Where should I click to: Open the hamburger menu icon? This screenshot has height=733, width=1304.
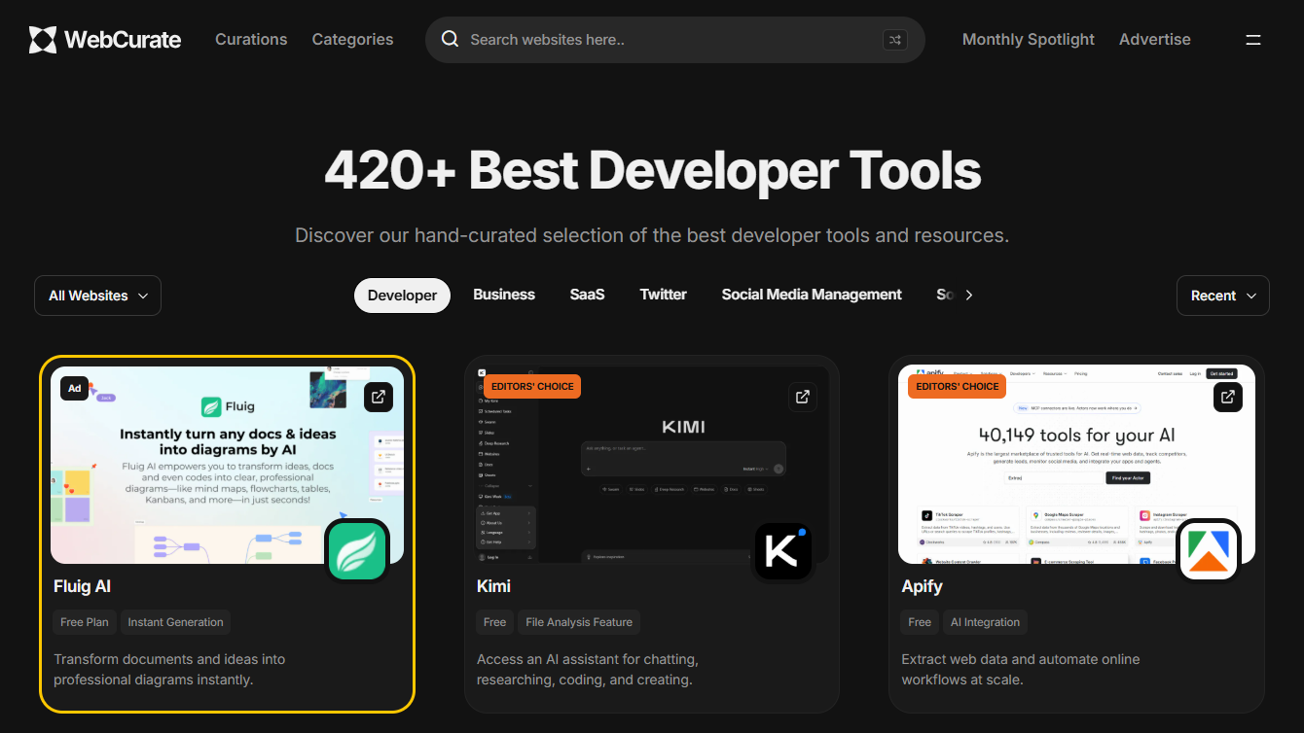click(x=1253, y=40)
